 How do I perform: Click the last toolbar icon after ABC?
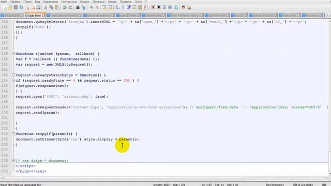point(189,8)
